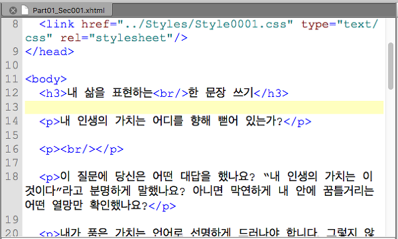Click the heading text 내 삶을 표현하는
Viewport: 398px width, 239px height.
coord(110,92)
